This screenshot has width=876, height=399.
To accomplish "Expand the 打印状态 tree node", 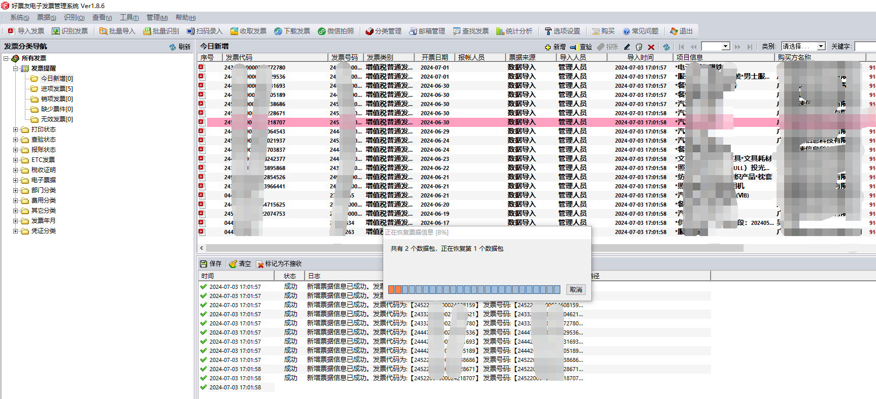I will (x=15, y=129).
